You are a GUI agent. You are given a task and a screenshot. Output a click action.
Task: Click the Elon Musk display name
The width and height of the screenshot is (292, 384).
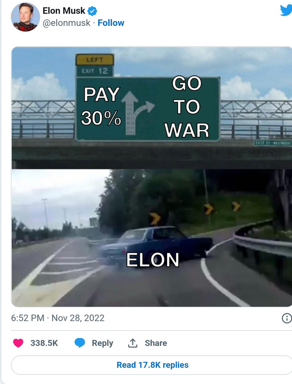pyautogui.click(x=64, y=11)
